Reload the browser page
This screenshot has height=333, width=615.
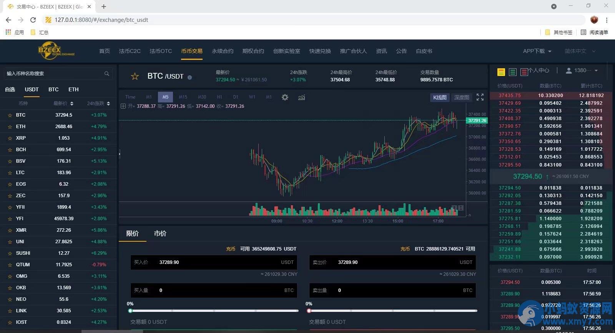pos(33,20)
